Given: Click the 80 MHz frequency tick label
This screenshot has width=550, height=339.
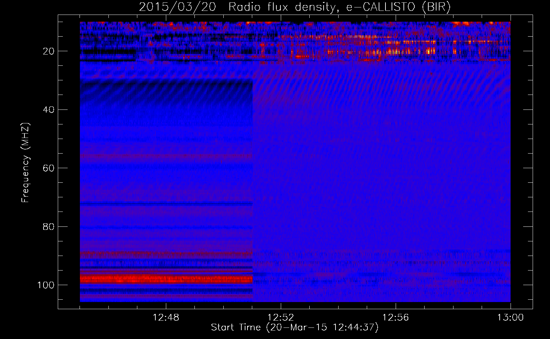Looking at the screenshot, I should pos(49,226).
